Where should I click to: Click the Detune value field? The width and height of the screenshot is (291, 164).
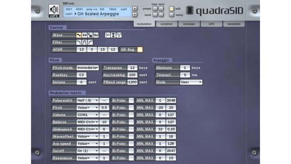coord(81,82)
